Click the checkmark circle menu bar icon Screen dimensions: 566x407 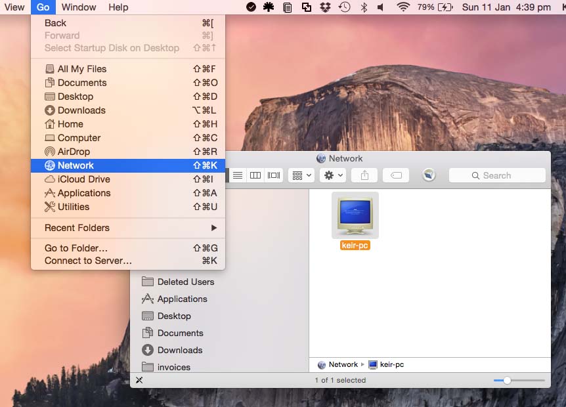tap(251, 7)
